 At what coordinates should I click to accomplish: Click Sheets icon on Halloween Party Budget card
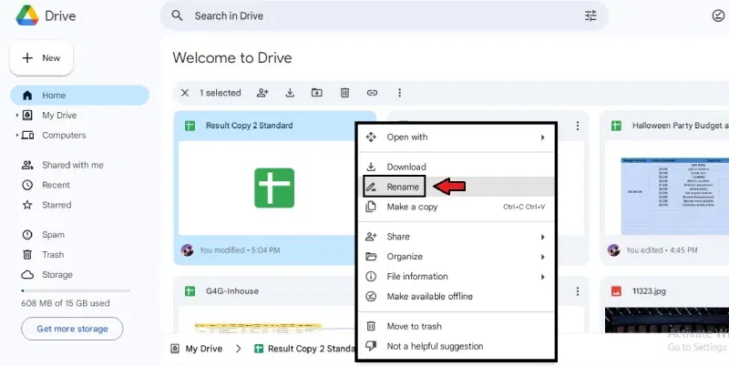click(616, 126)
